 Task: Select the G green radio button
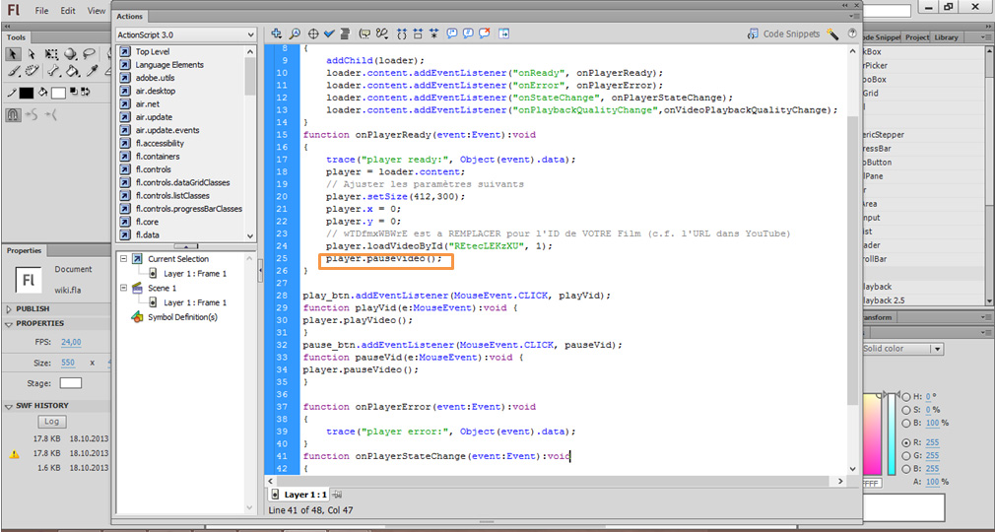(907, 456)
